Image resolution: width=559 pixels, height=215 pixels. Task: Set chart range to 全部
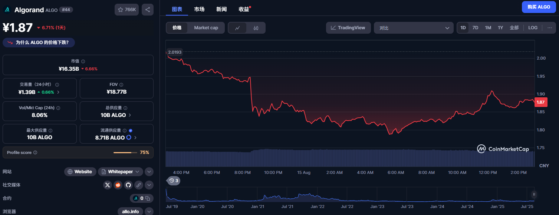tap(514, 28)
